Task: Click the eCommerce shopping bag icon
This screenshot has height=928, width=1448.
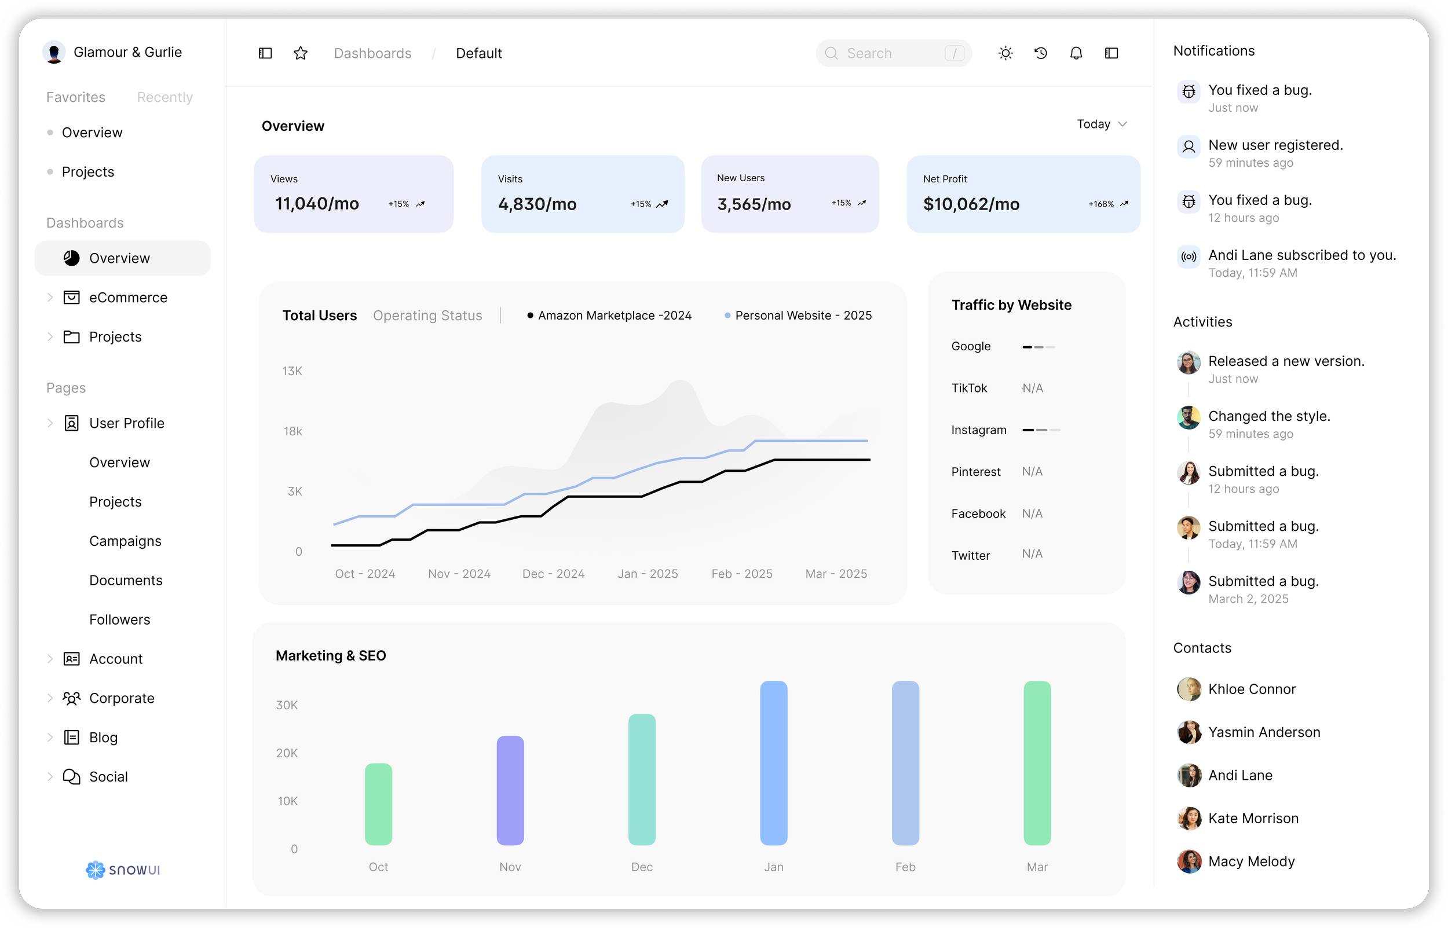Action: (x=72, y=297)
